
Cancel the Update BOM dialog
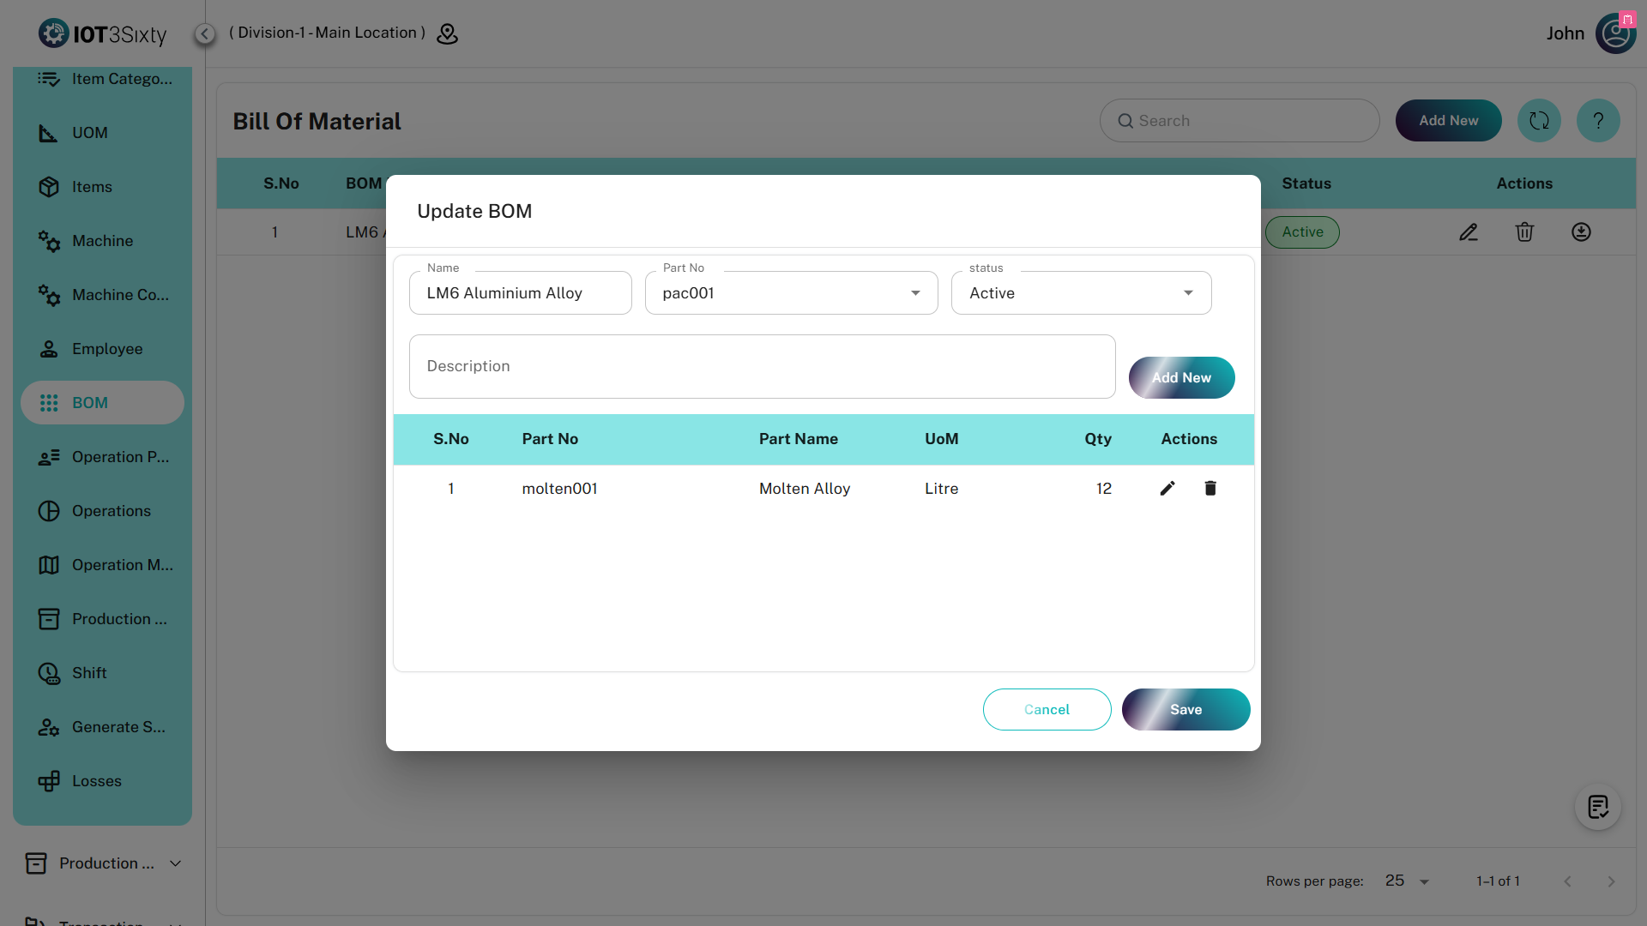pos(1047,710)
